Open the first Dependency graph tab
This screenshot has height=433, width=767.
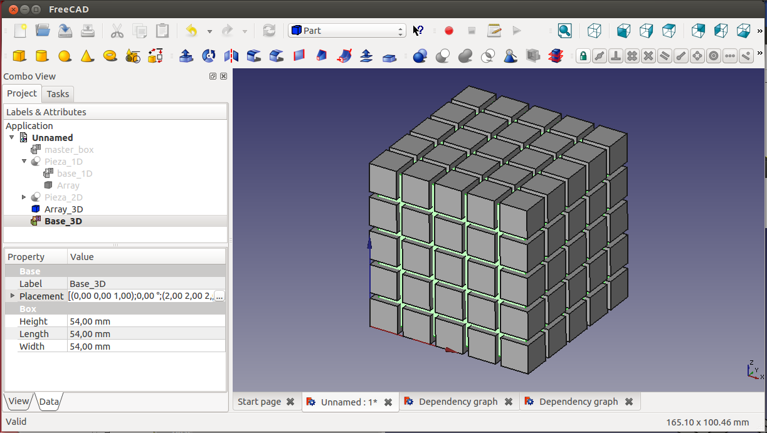pyautogui.click(x=457, y=402)
